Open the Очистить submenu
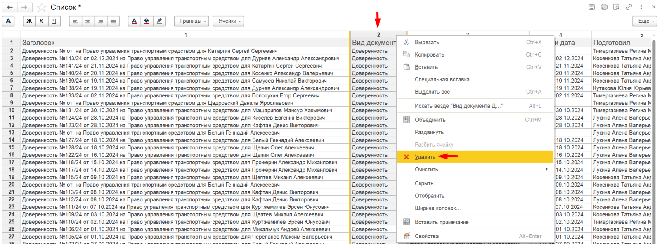Viewport: 662px width, 244px height. click(x=475, y=169)
